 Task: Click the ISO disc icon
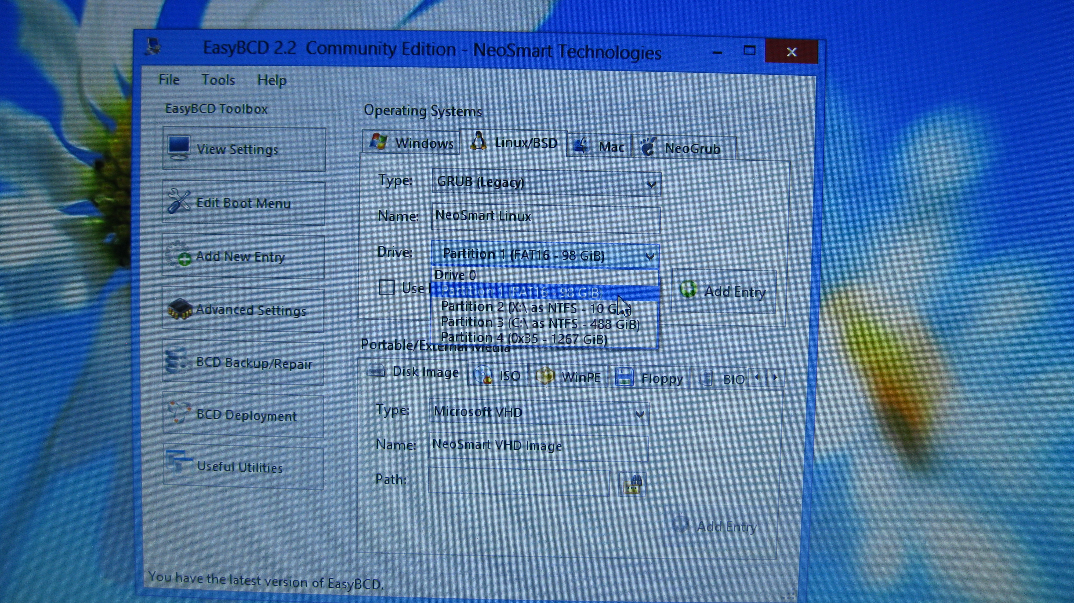[x=483, y=374]
